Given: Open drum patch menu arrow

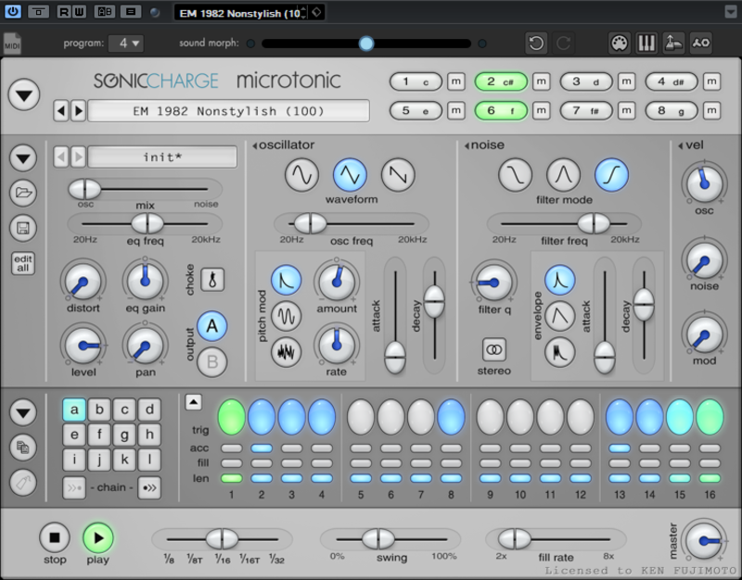Looking at the screenshot, I should coord(23,158).
